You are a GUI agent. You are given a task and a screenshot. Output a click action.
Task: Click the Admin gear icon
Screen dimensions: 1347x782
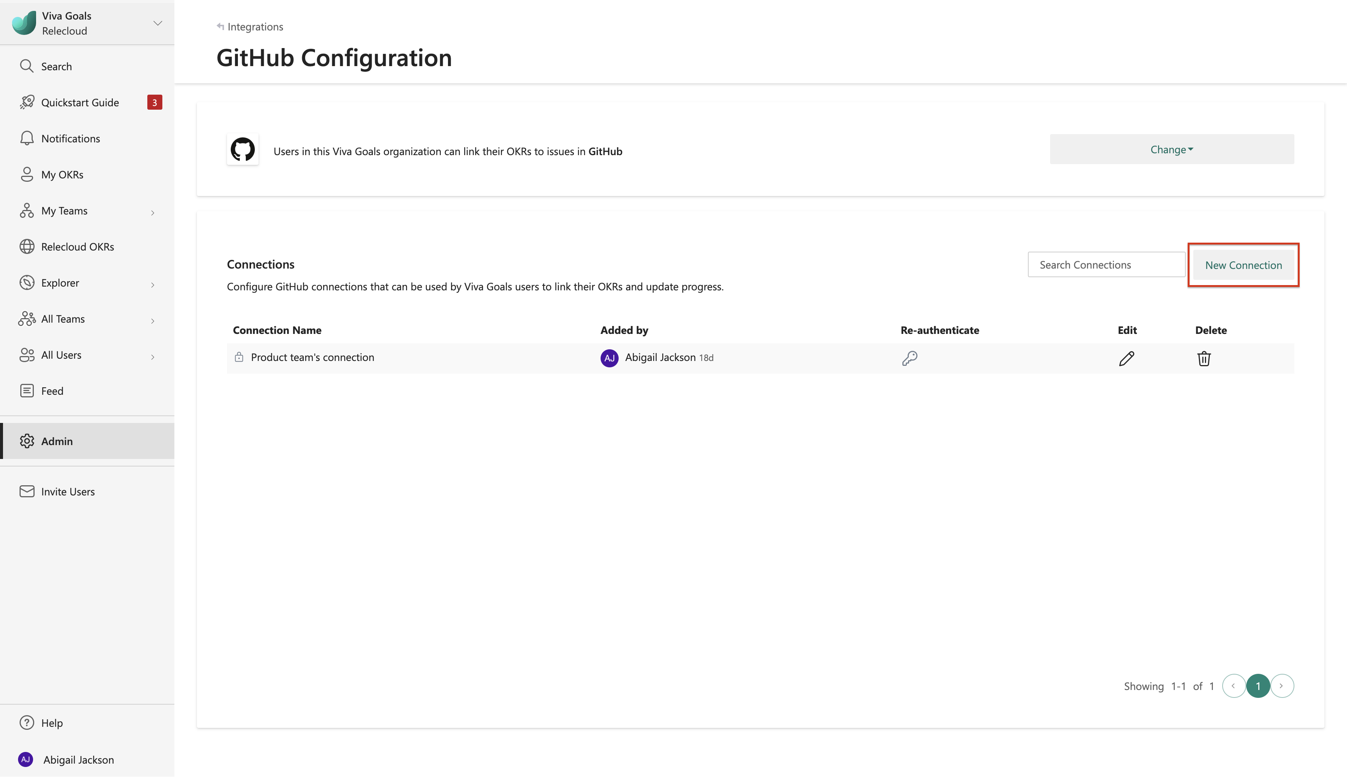(x=27, y=441)
